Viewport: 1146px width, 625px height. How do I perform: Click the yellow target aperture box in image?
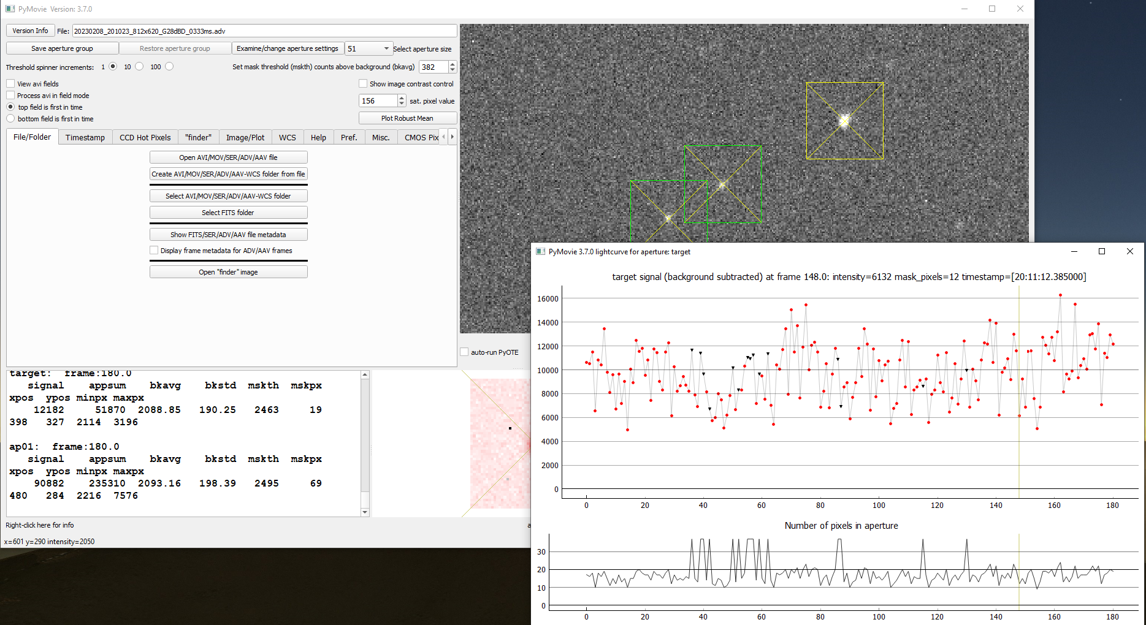845,121
